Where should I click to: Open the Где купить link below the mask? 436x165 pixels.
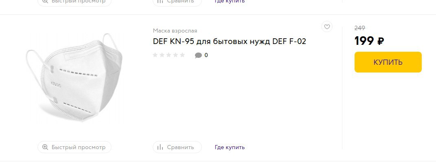pos(230,147)
